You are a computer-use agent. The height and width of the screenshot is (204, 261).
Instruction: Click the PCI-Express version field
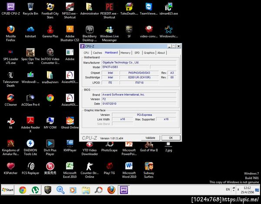tap(144, 115)
